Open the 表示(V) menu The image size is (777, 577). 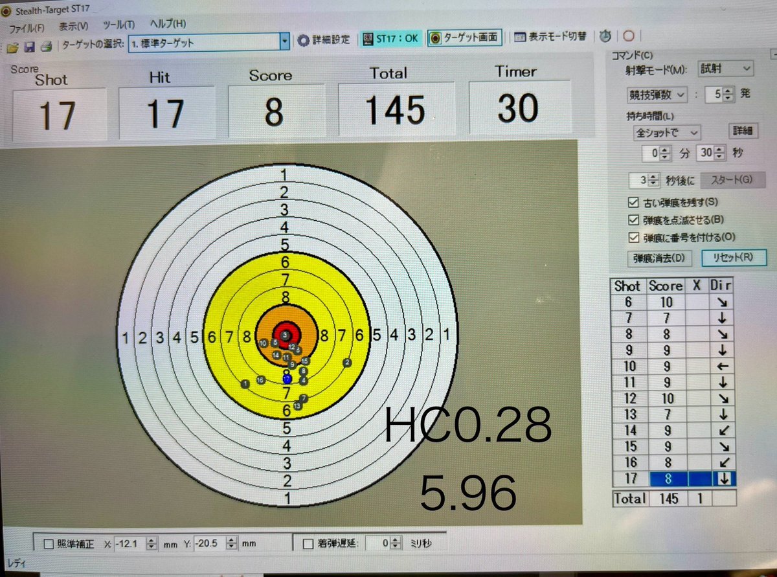pyautogui.click(x=73, y=27)
